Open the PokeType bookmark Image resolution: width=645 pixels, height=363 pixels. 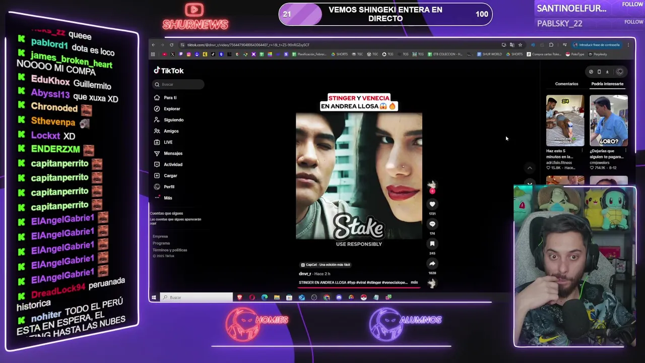coord(574,54)
